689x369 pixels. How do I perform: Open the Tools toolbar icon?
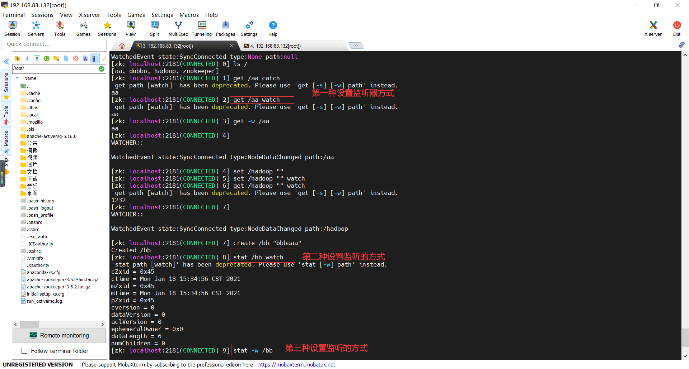60,29
